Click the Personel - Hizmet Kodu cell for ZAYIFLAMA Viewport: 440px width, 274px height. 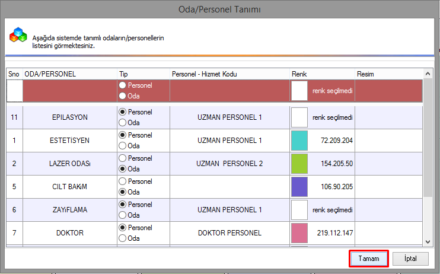pos(229,210)
